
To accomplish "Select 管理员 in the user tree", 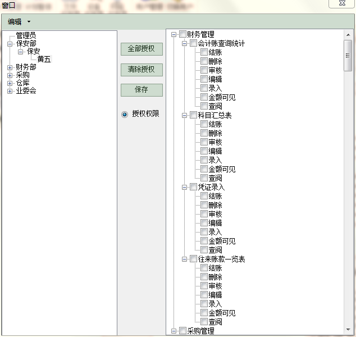I will [x=26, y=35].
